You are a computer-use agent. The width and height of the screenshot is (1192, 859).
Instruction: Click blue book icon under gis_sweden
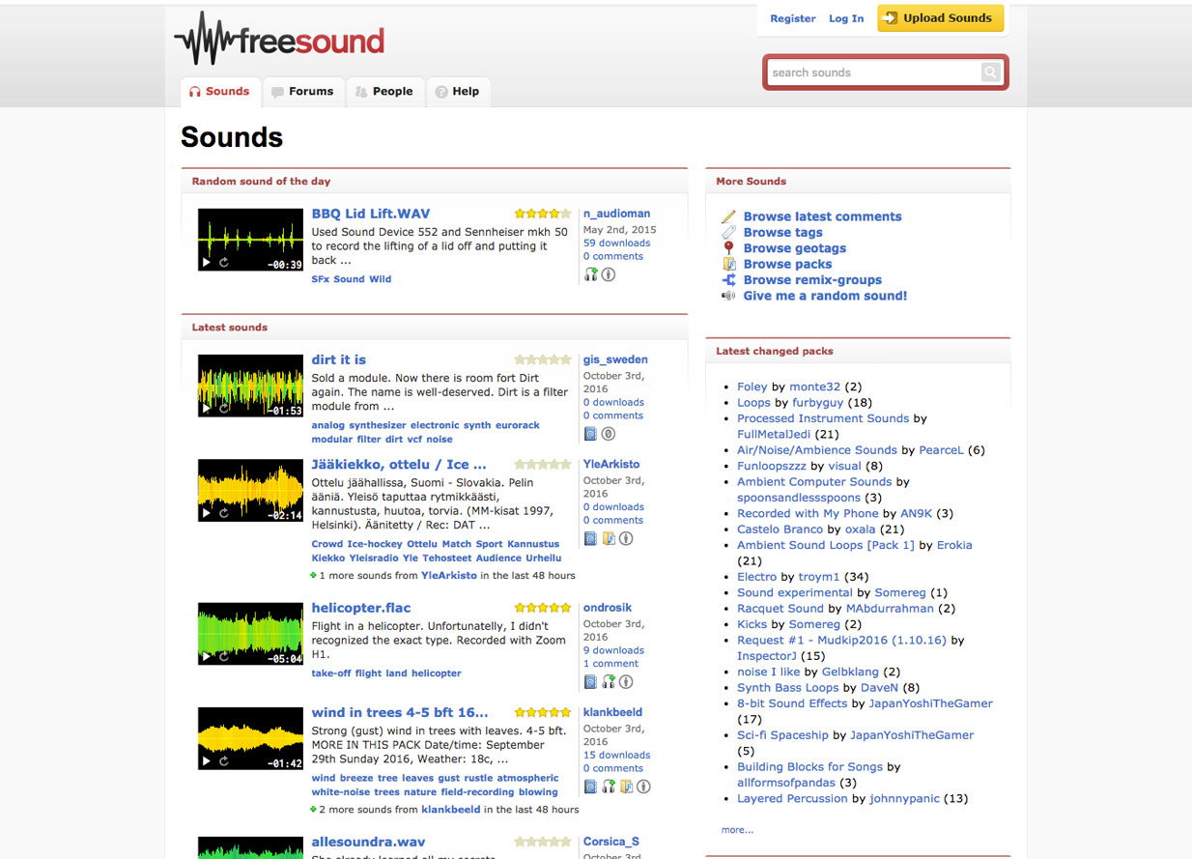[x=590, y=434]
